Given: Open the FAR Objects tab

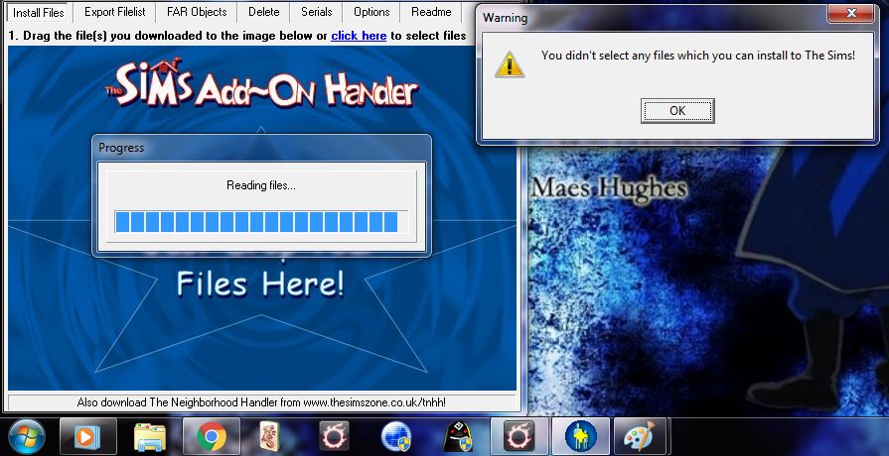Looking at the screenshot, I should pos(197,12).
